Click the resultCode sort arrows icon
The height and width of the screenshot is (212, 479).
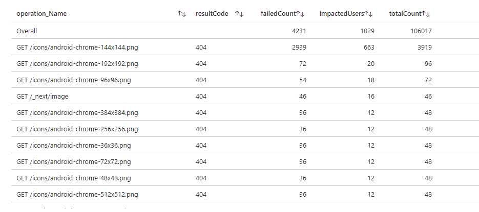[239, 14]
